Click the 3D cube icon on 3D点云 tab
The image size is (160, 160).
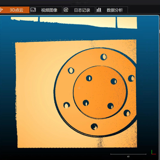pos(1,10)
